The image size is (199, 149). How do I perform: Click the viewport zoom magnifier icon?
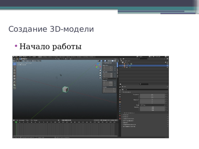[x=100, y=70]
